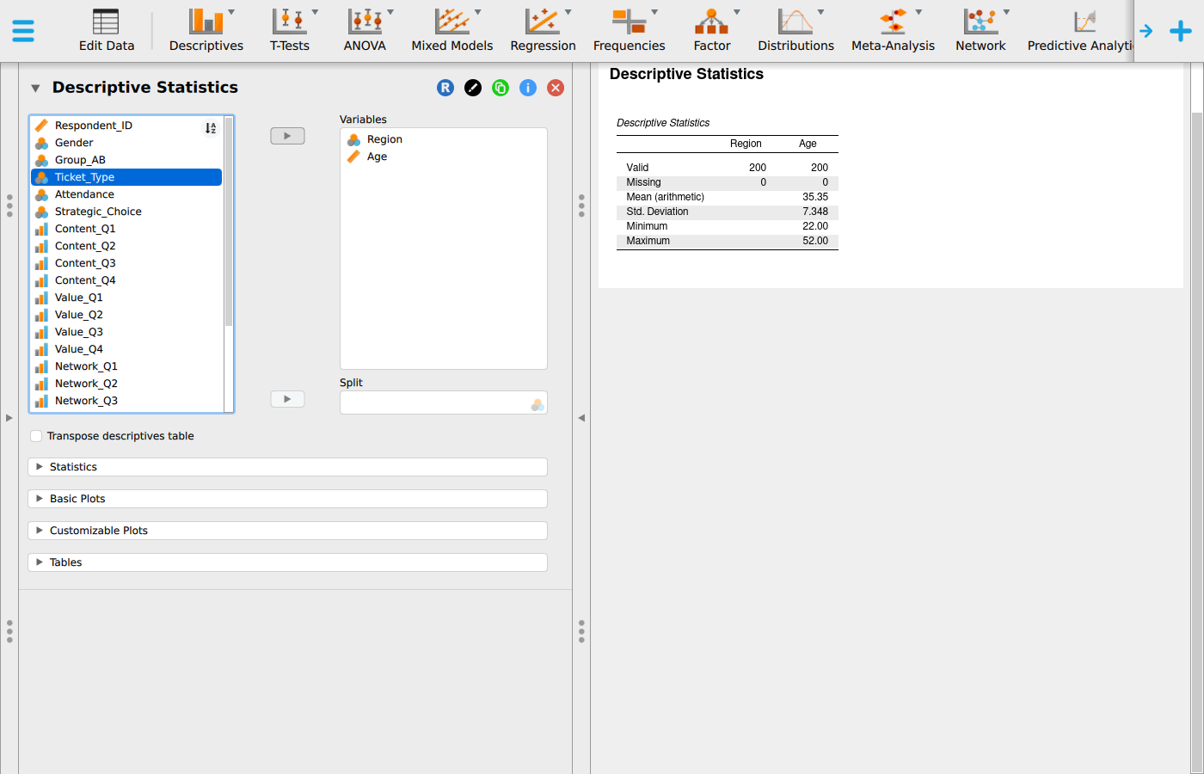Open the T-Tests module menu

coord(290,31)
